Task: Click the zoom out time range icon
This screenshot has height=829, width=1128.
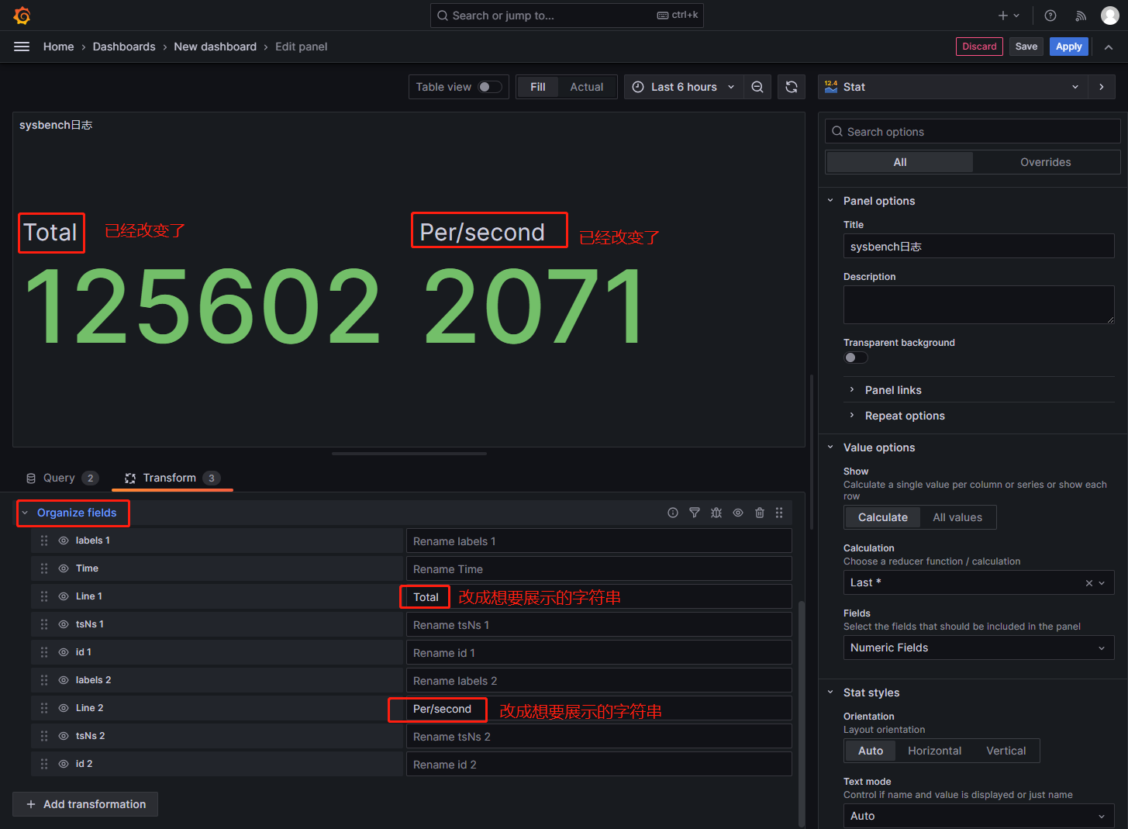Action: pos(757,87)
